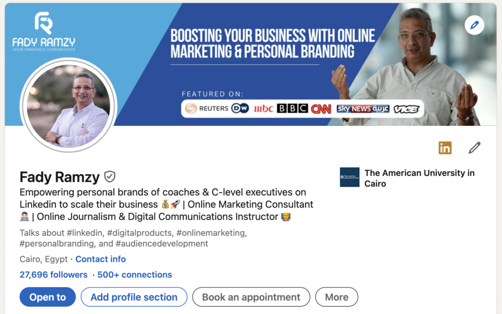502x314 pixels.
Task: Click the American University in Cairo logo
Action: click(349, 177)
